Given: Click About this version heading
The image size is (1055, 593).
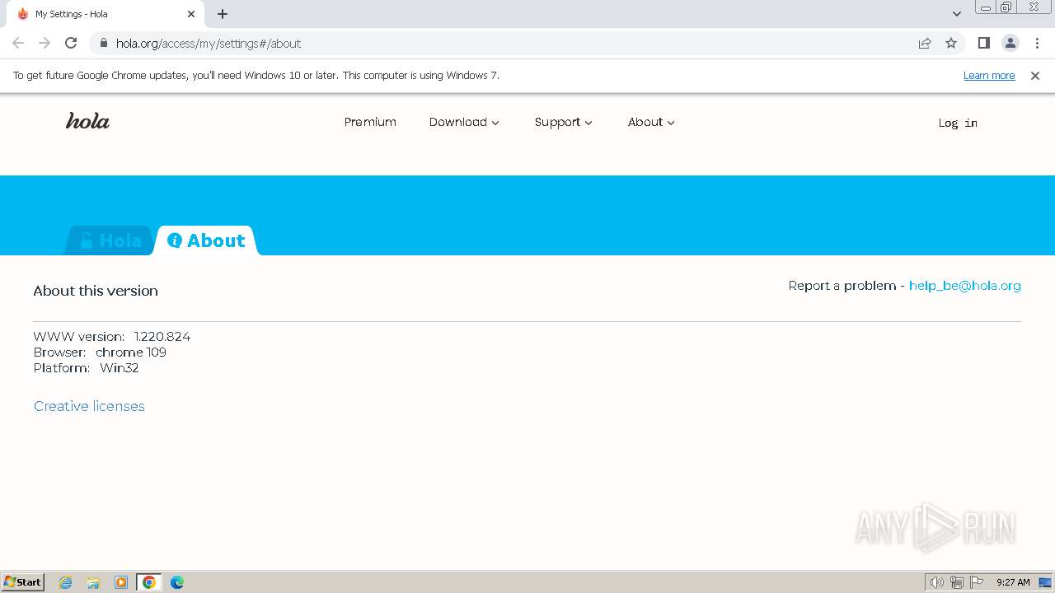Looking at the screenshot, I should (x=96, y=291).
